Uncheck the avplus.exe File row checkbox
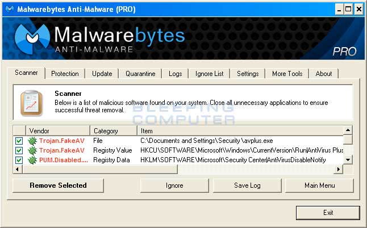 pyautogui.click(x=19, y=141)
